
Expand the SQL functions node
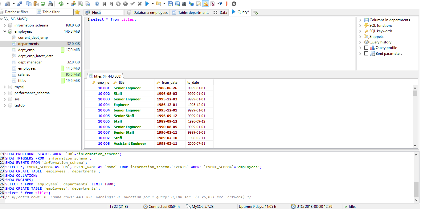(x=360, y=26)
